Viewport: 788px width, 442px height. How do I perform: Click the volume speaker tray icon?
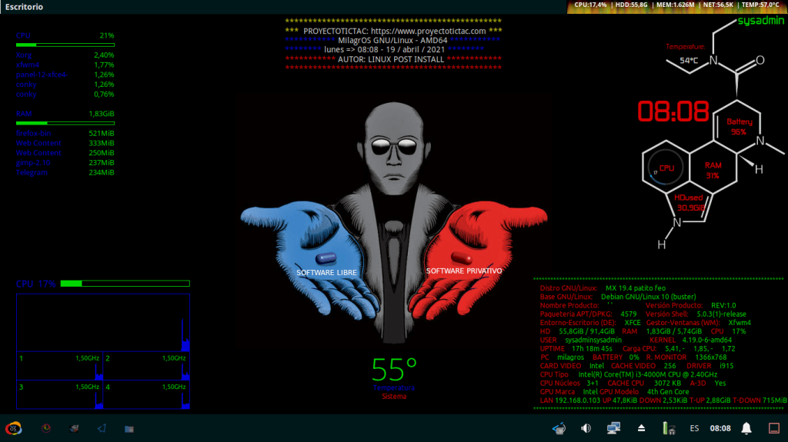(586, 427)
